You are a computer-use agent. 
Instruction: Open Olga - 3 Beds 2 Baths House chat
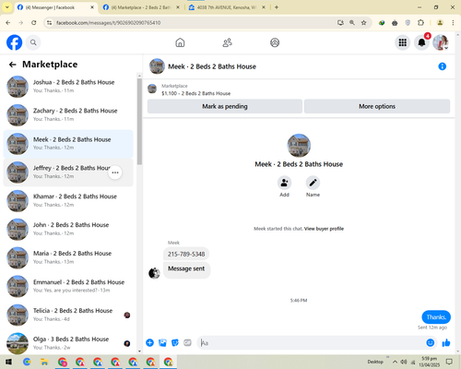point(68,343)
